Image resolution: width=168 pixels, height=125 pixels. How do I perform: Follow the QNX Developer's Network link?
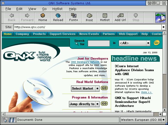pos(85,62)
